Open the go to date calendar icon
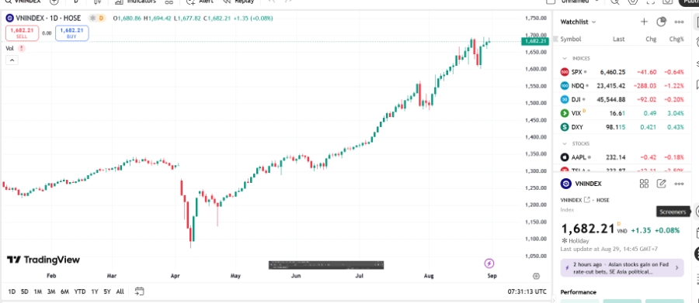Image resolution: width=699 pixels, height=303 pixels. click(139, 291)
